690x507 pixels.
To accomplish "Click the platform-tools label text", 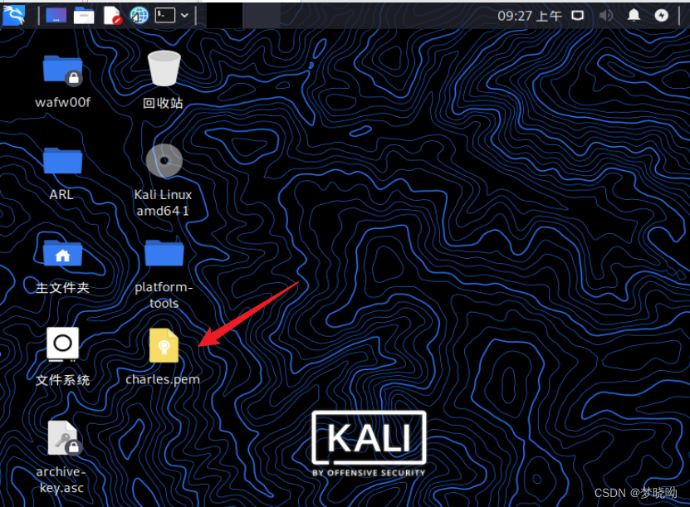I will tap(164, 295).
